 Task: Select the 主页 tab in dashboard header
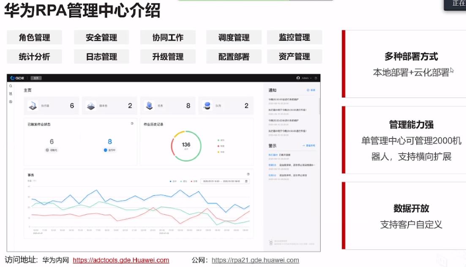click(36, 78)
